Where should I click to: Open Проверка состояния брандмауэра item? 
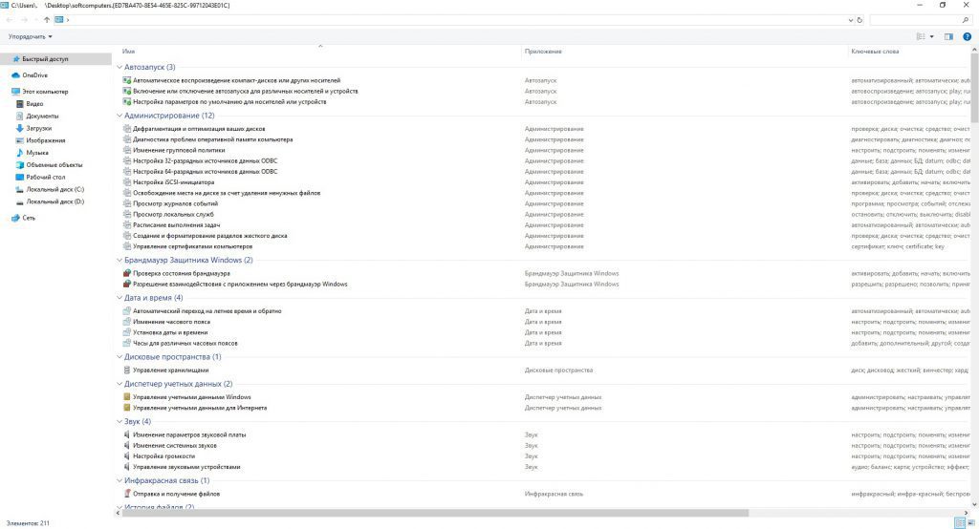tap(181, 273)
